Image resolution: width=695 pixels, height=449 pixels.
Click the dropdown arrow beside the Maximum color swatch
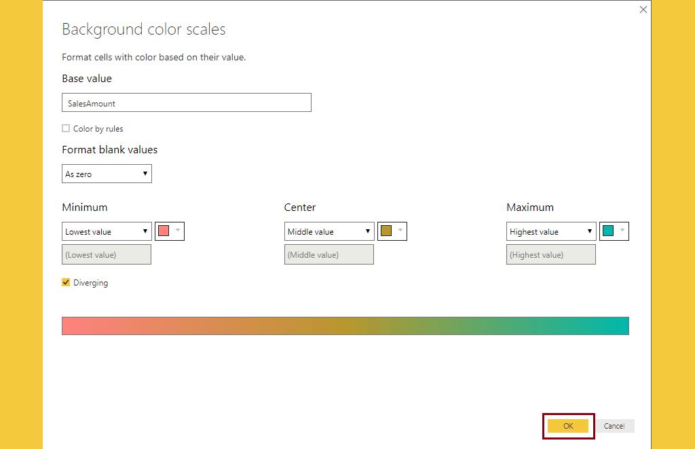pyautogui.click(x=621, y=231)
